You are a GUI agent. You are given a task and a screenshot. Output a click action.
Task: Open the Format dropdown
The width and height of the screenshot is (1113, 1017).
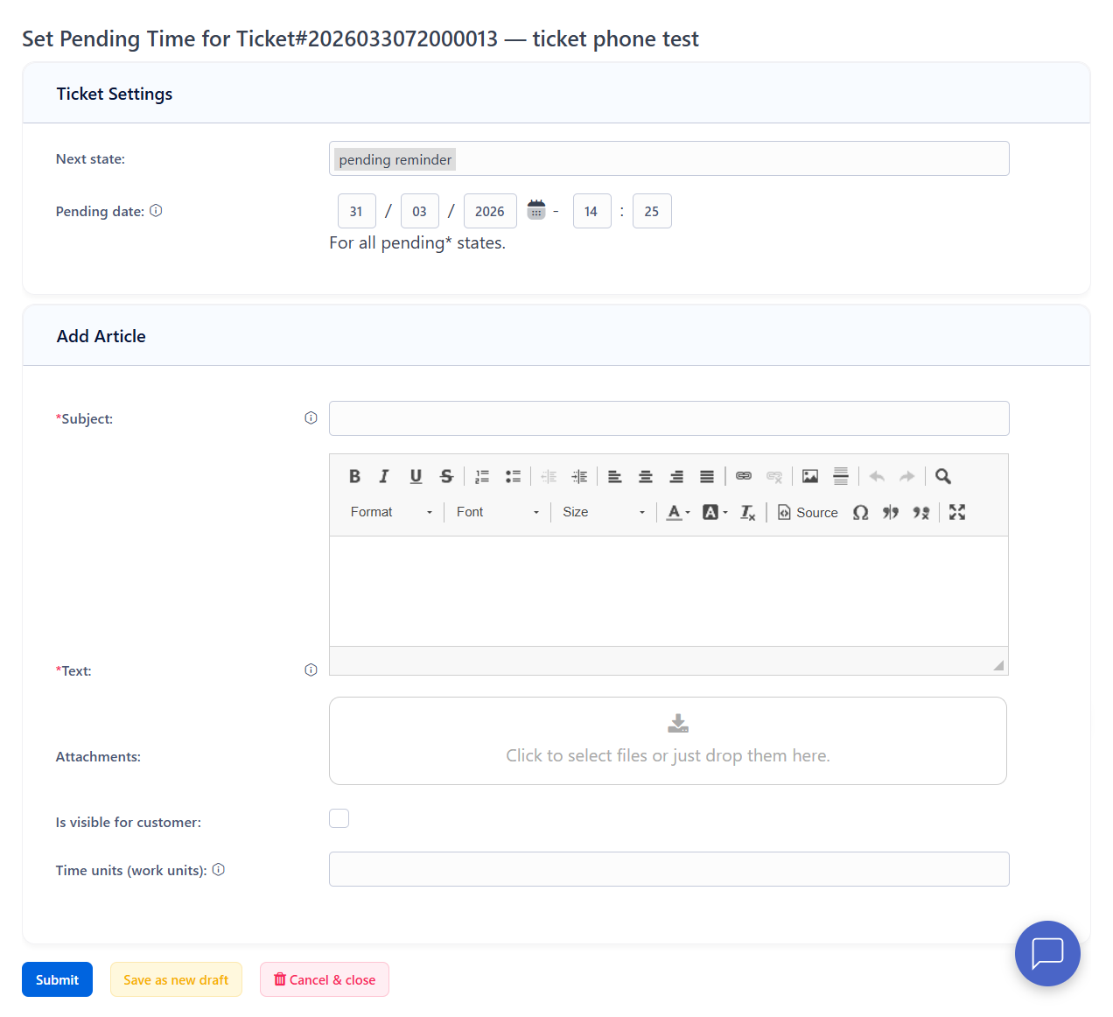(391, 512)
